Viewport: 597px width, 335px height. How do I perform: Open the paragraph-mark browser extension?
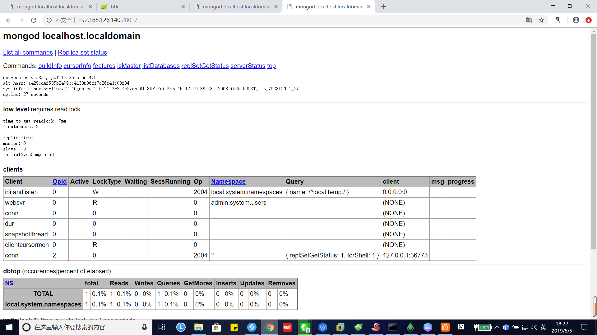[x=558, y=20]
